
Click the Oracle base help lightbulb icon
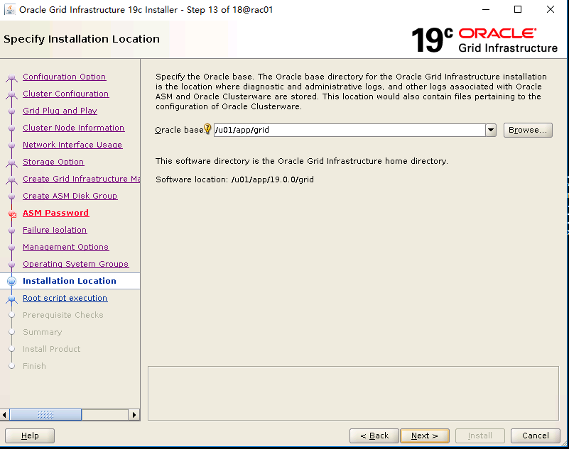[207, 129]
